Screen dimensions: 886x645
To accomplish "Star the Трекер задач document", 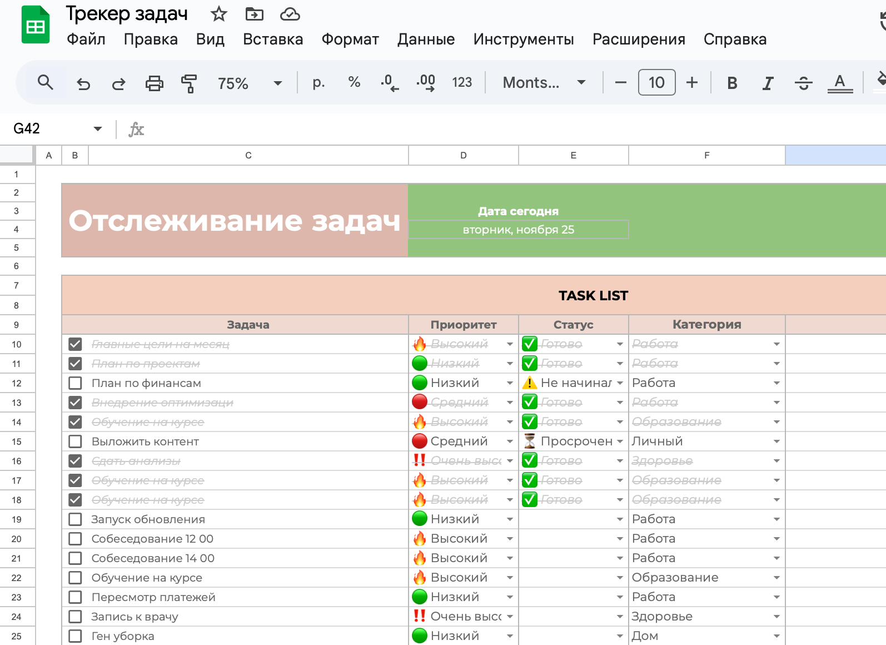I will [219, 14].
